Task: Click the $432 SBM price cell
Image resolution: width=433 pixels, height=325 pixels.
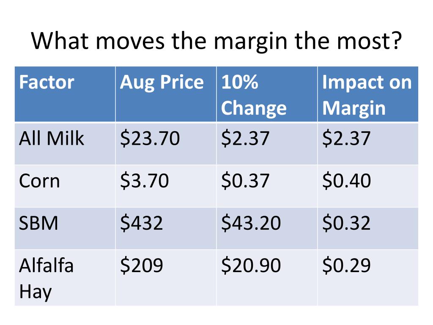Action: [x=166, y=229]
